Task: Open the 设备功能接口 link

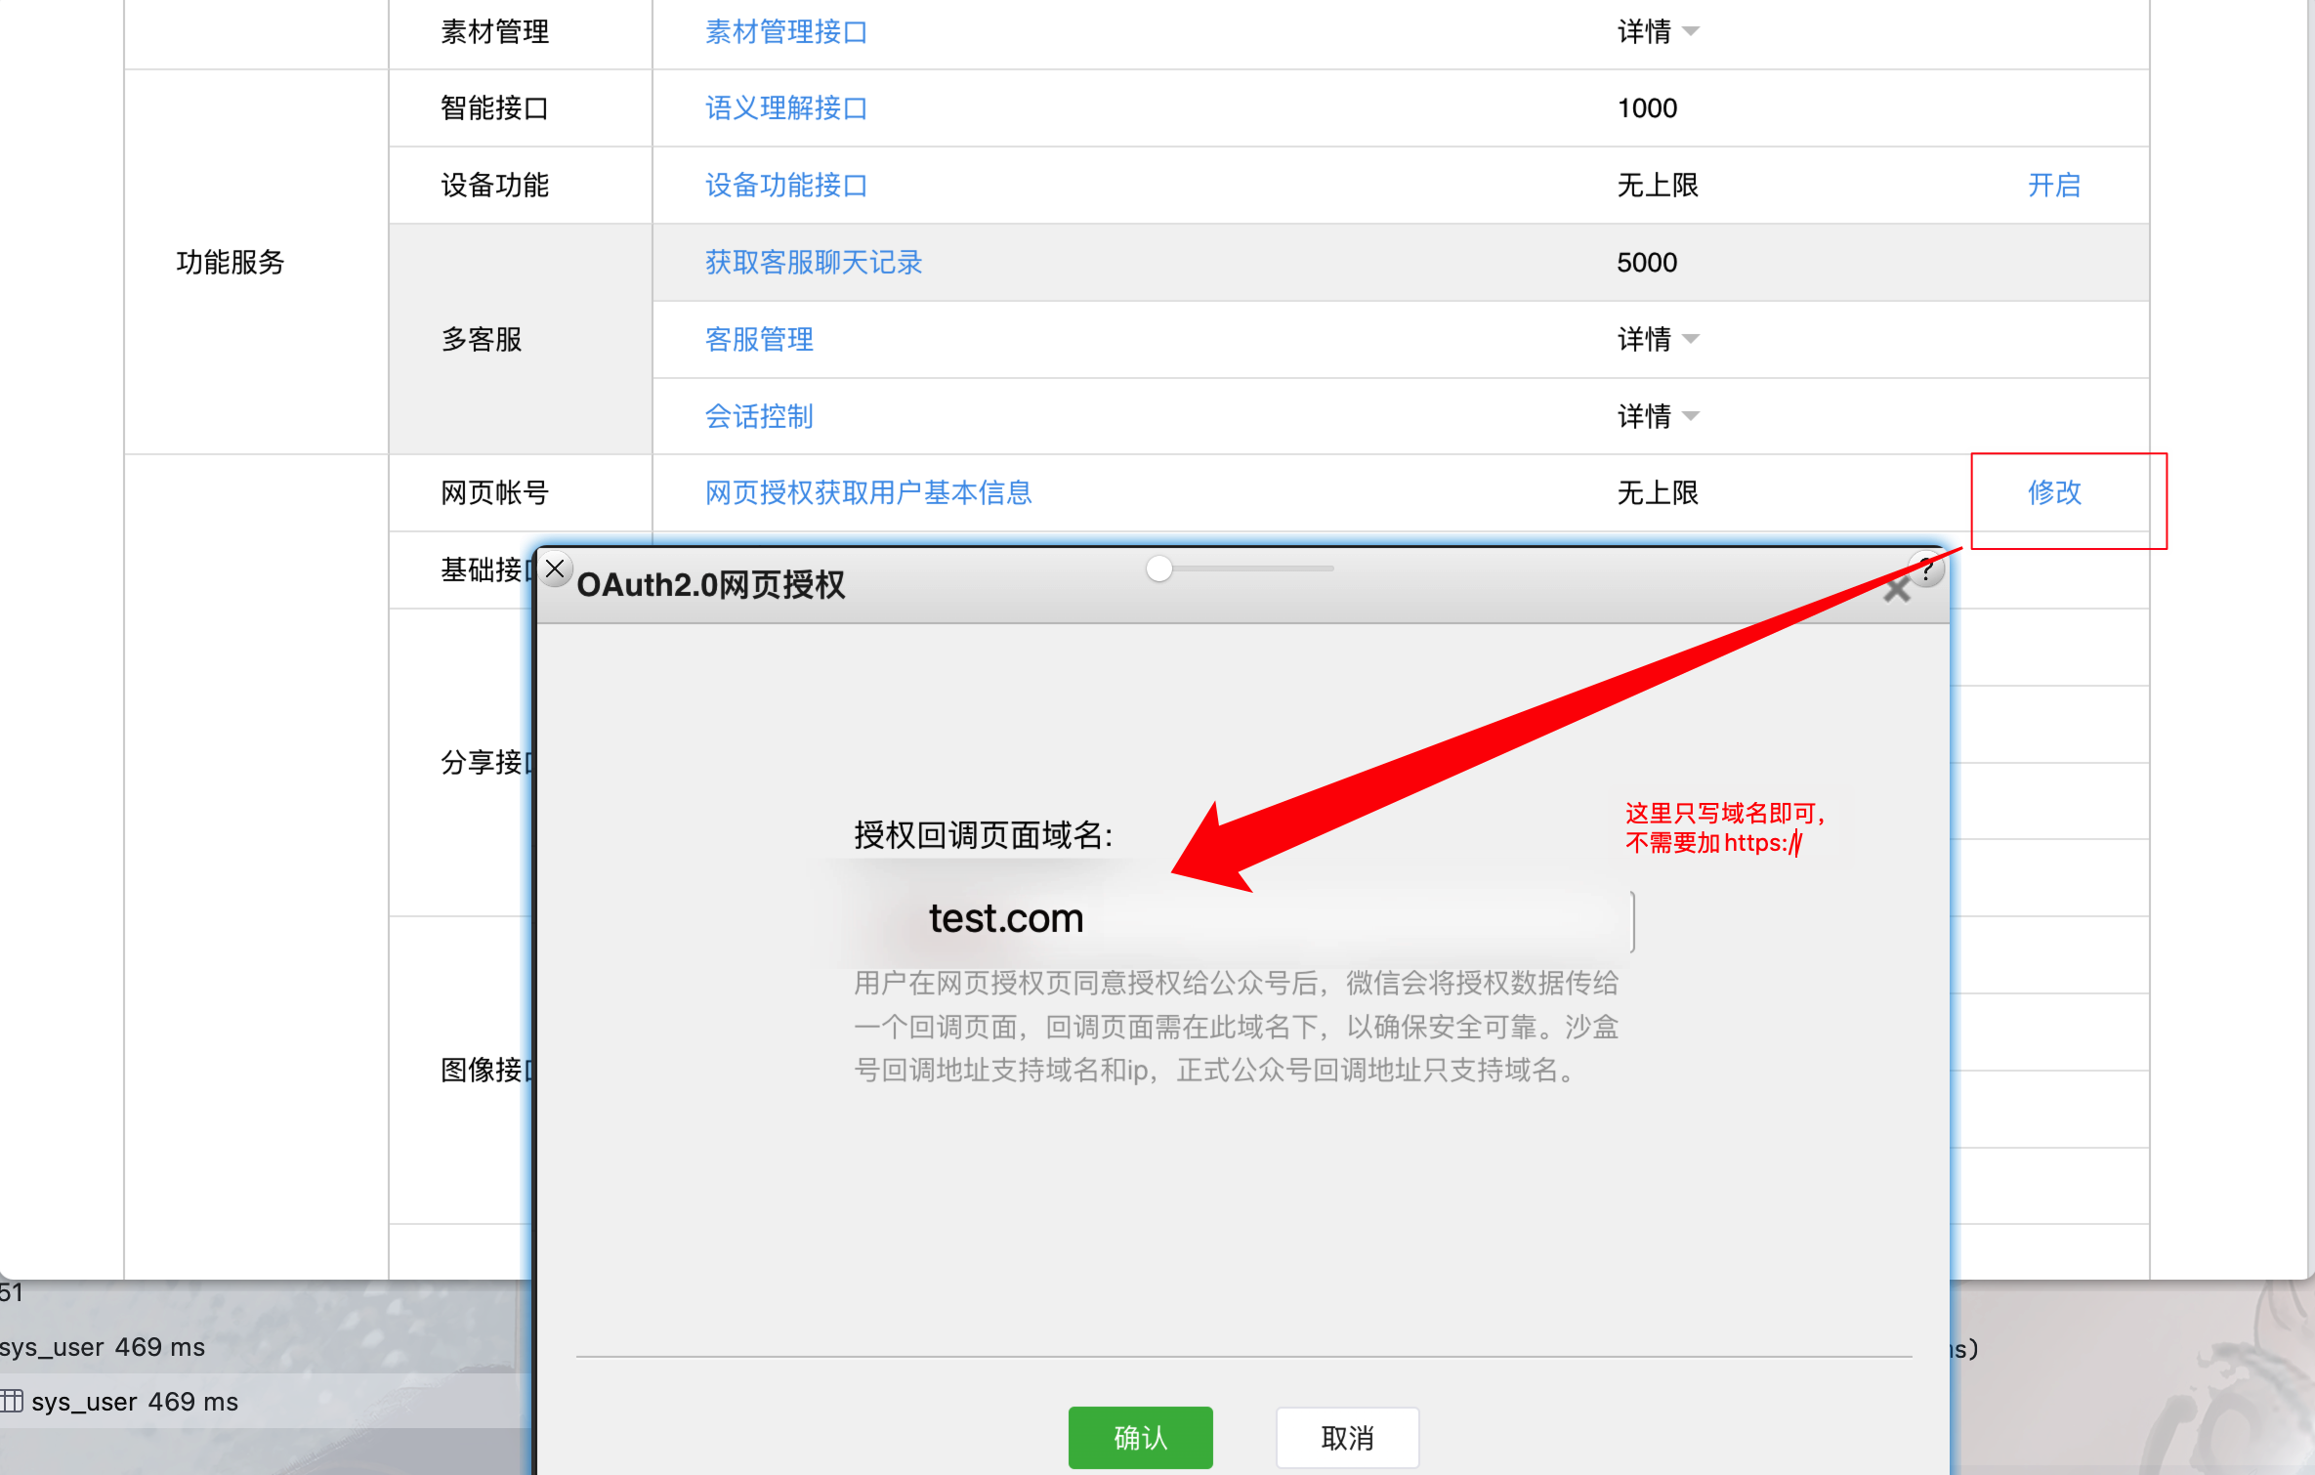Action: (785, 185)
